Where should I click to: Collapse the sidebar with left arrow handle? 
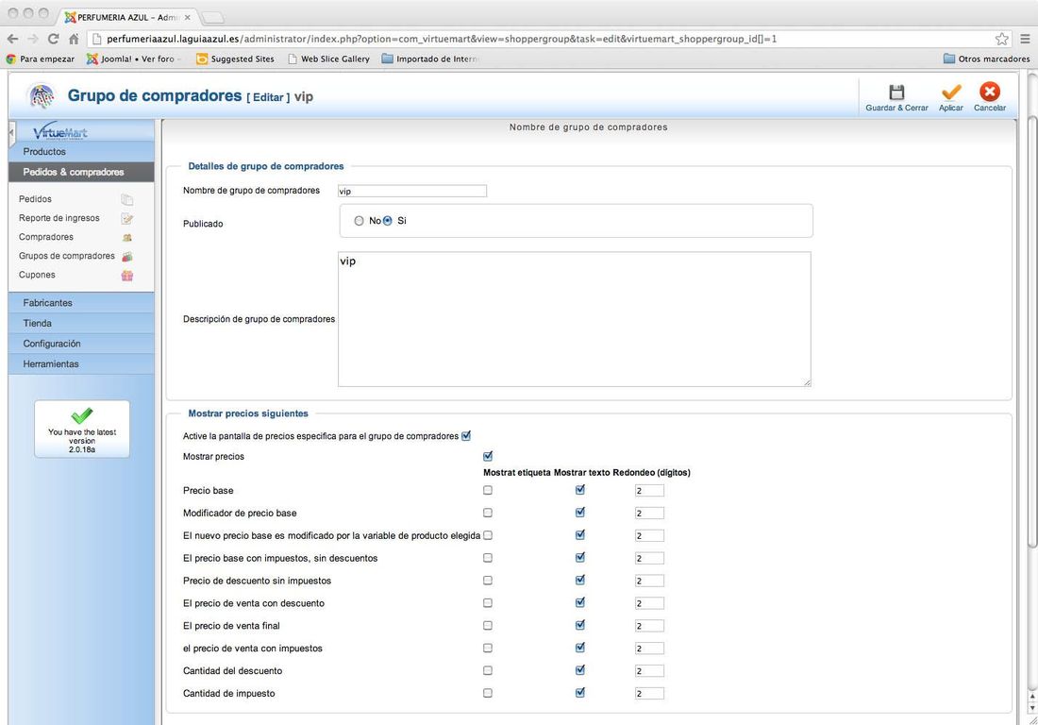tap(11, 133)
